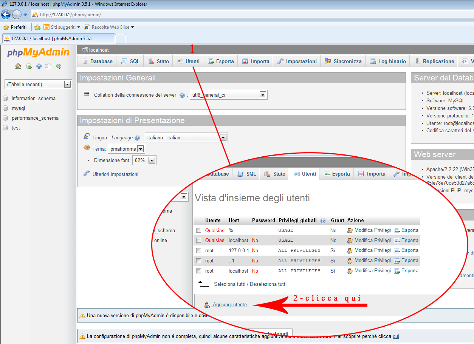The height and width of the screenshot is (344, 474).
Task: Click the Aggiungi utente link
Action: [229, 305]
